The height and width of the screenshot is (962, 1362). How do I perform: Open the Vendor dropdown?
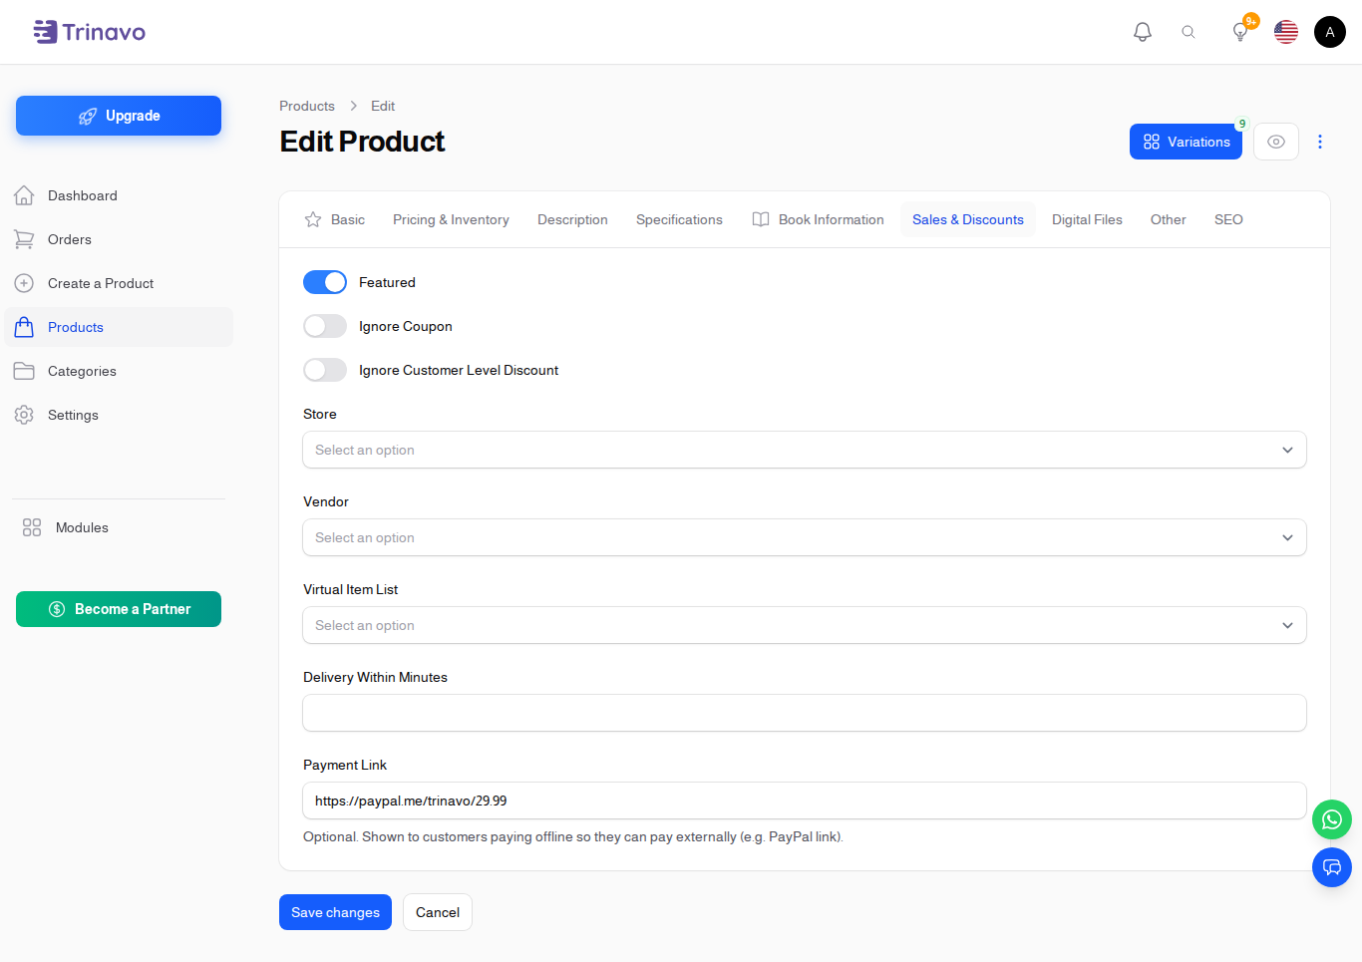805,537
